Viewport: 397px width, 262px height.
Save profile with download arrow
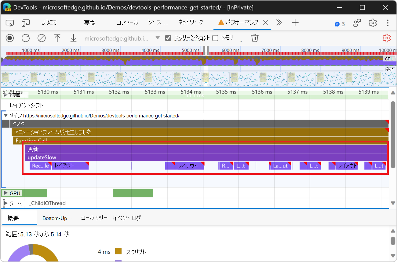pyautogui.click(x=73, y=38)
